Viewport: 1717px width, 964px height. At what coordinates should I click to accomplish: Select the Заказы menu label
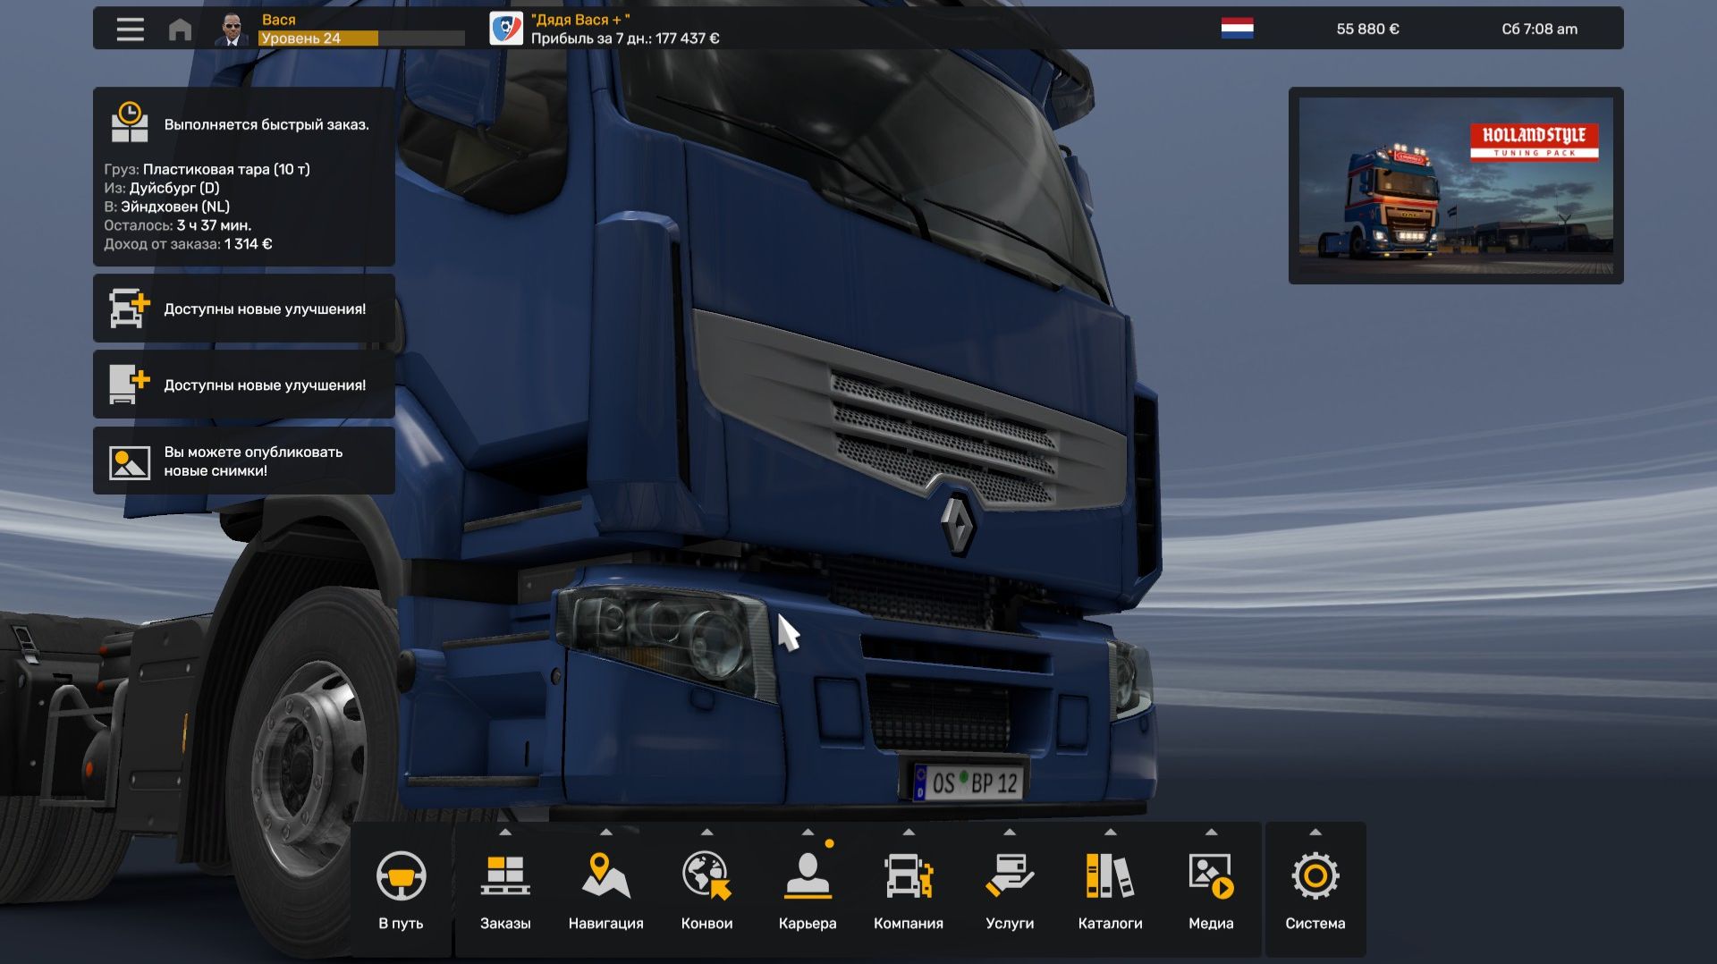click(x=505, y=923)
